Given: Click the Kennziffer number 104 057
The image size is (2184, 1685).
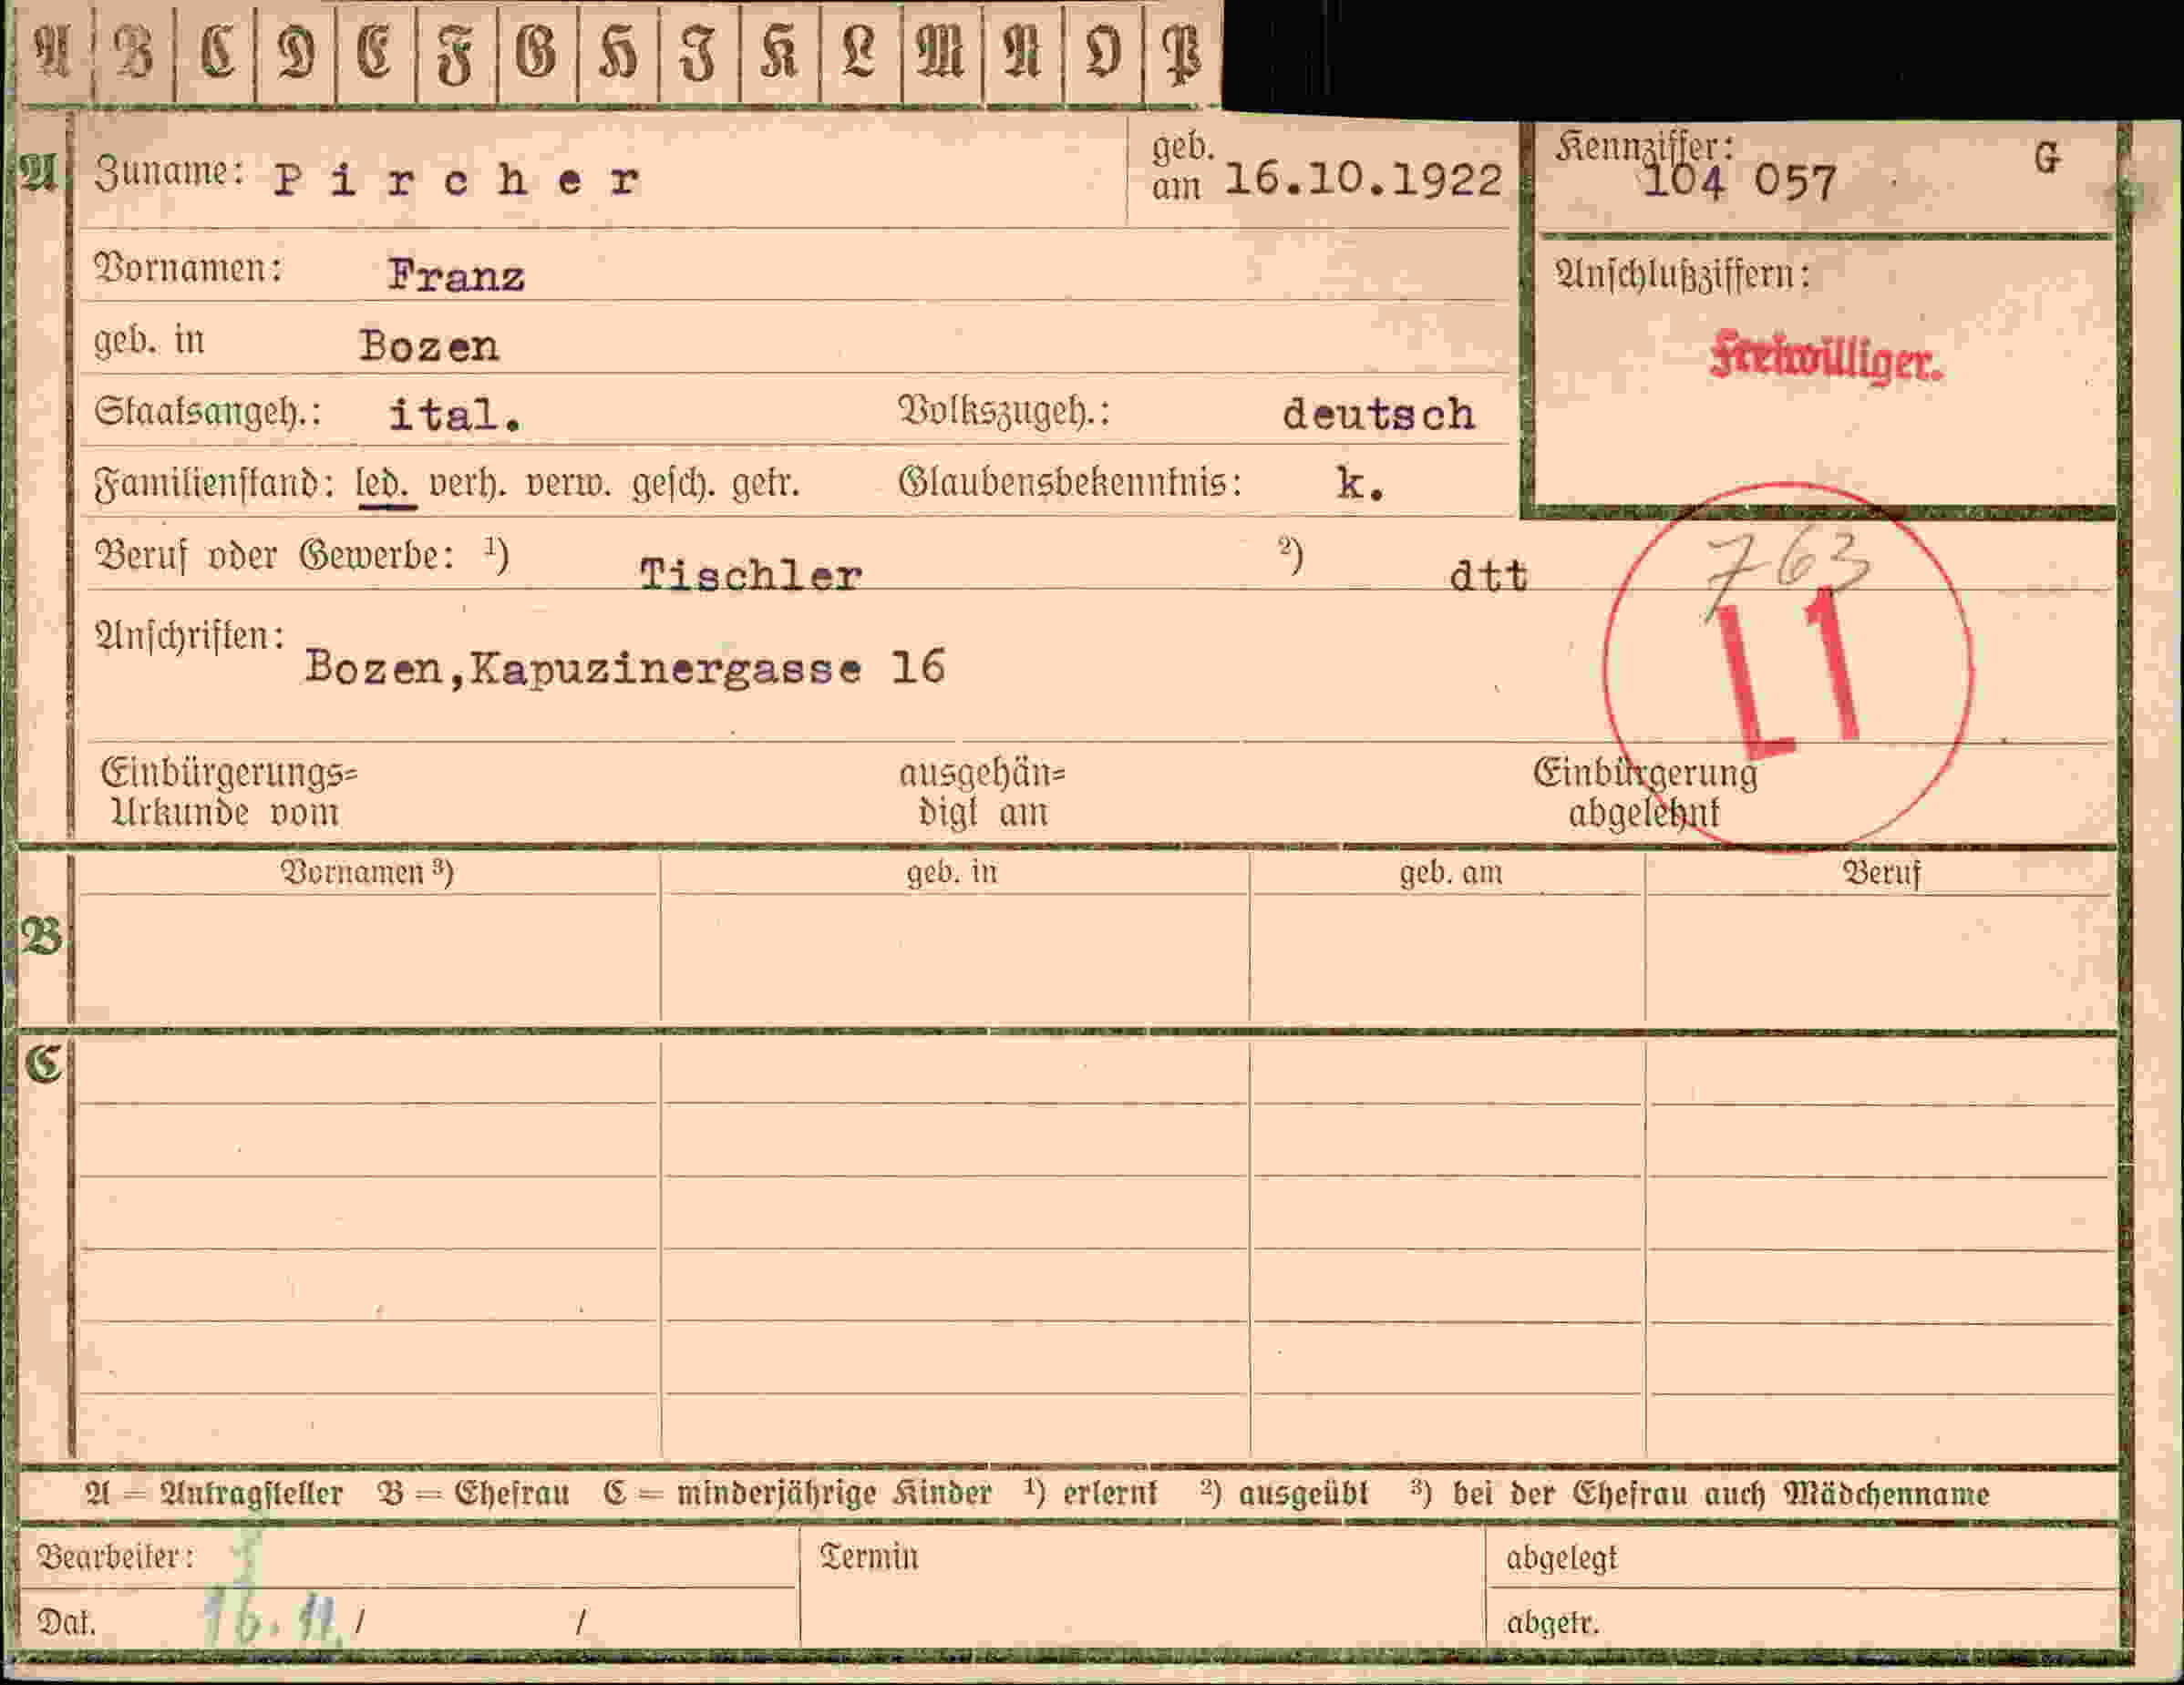Looking at the screenshot, I should pos(1739,183).
